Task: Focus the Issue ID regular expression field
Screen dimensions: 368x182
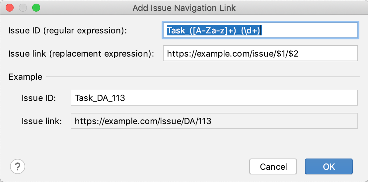Action: (x=260, y=30)
